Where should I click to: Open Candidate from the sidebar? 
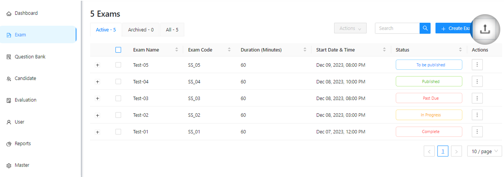click(25, 79)
